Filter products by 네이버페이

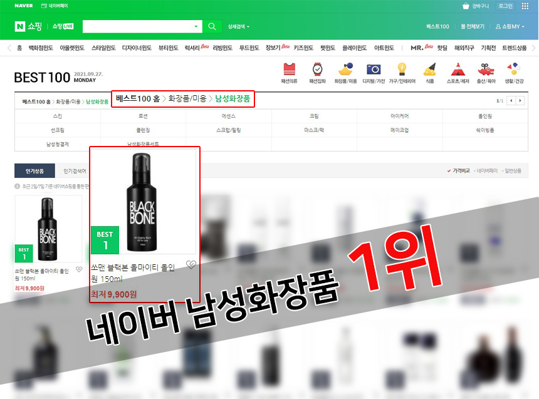(486, 171)
